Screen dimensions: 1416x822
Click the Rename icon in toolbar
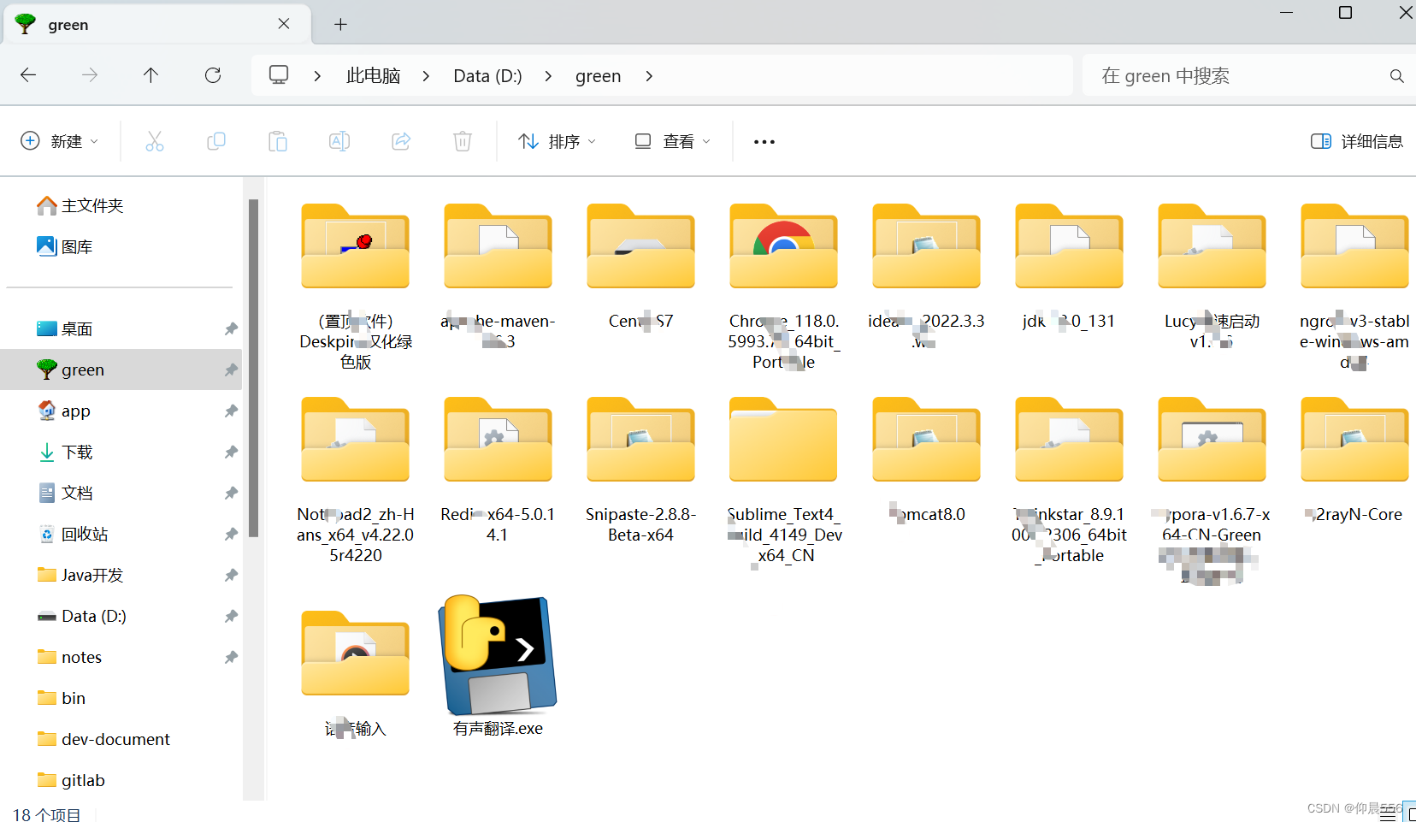pos(339,141)
